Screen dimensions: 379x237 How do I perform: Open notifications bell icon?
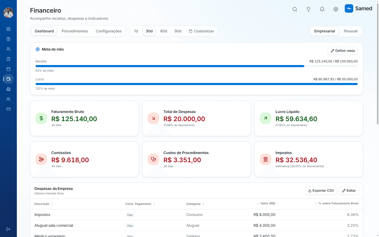[x=322, y=9]
